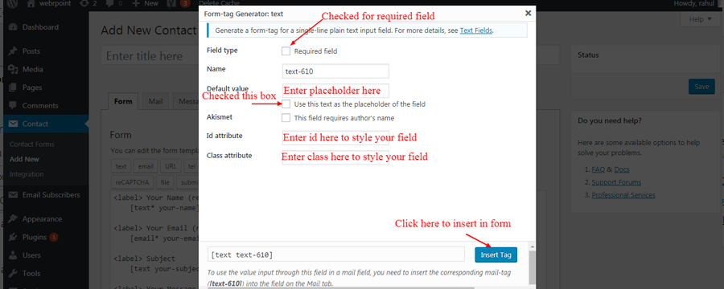Open the Media library icon
Screen dimensions: 724x289
[x=13, y=70]
